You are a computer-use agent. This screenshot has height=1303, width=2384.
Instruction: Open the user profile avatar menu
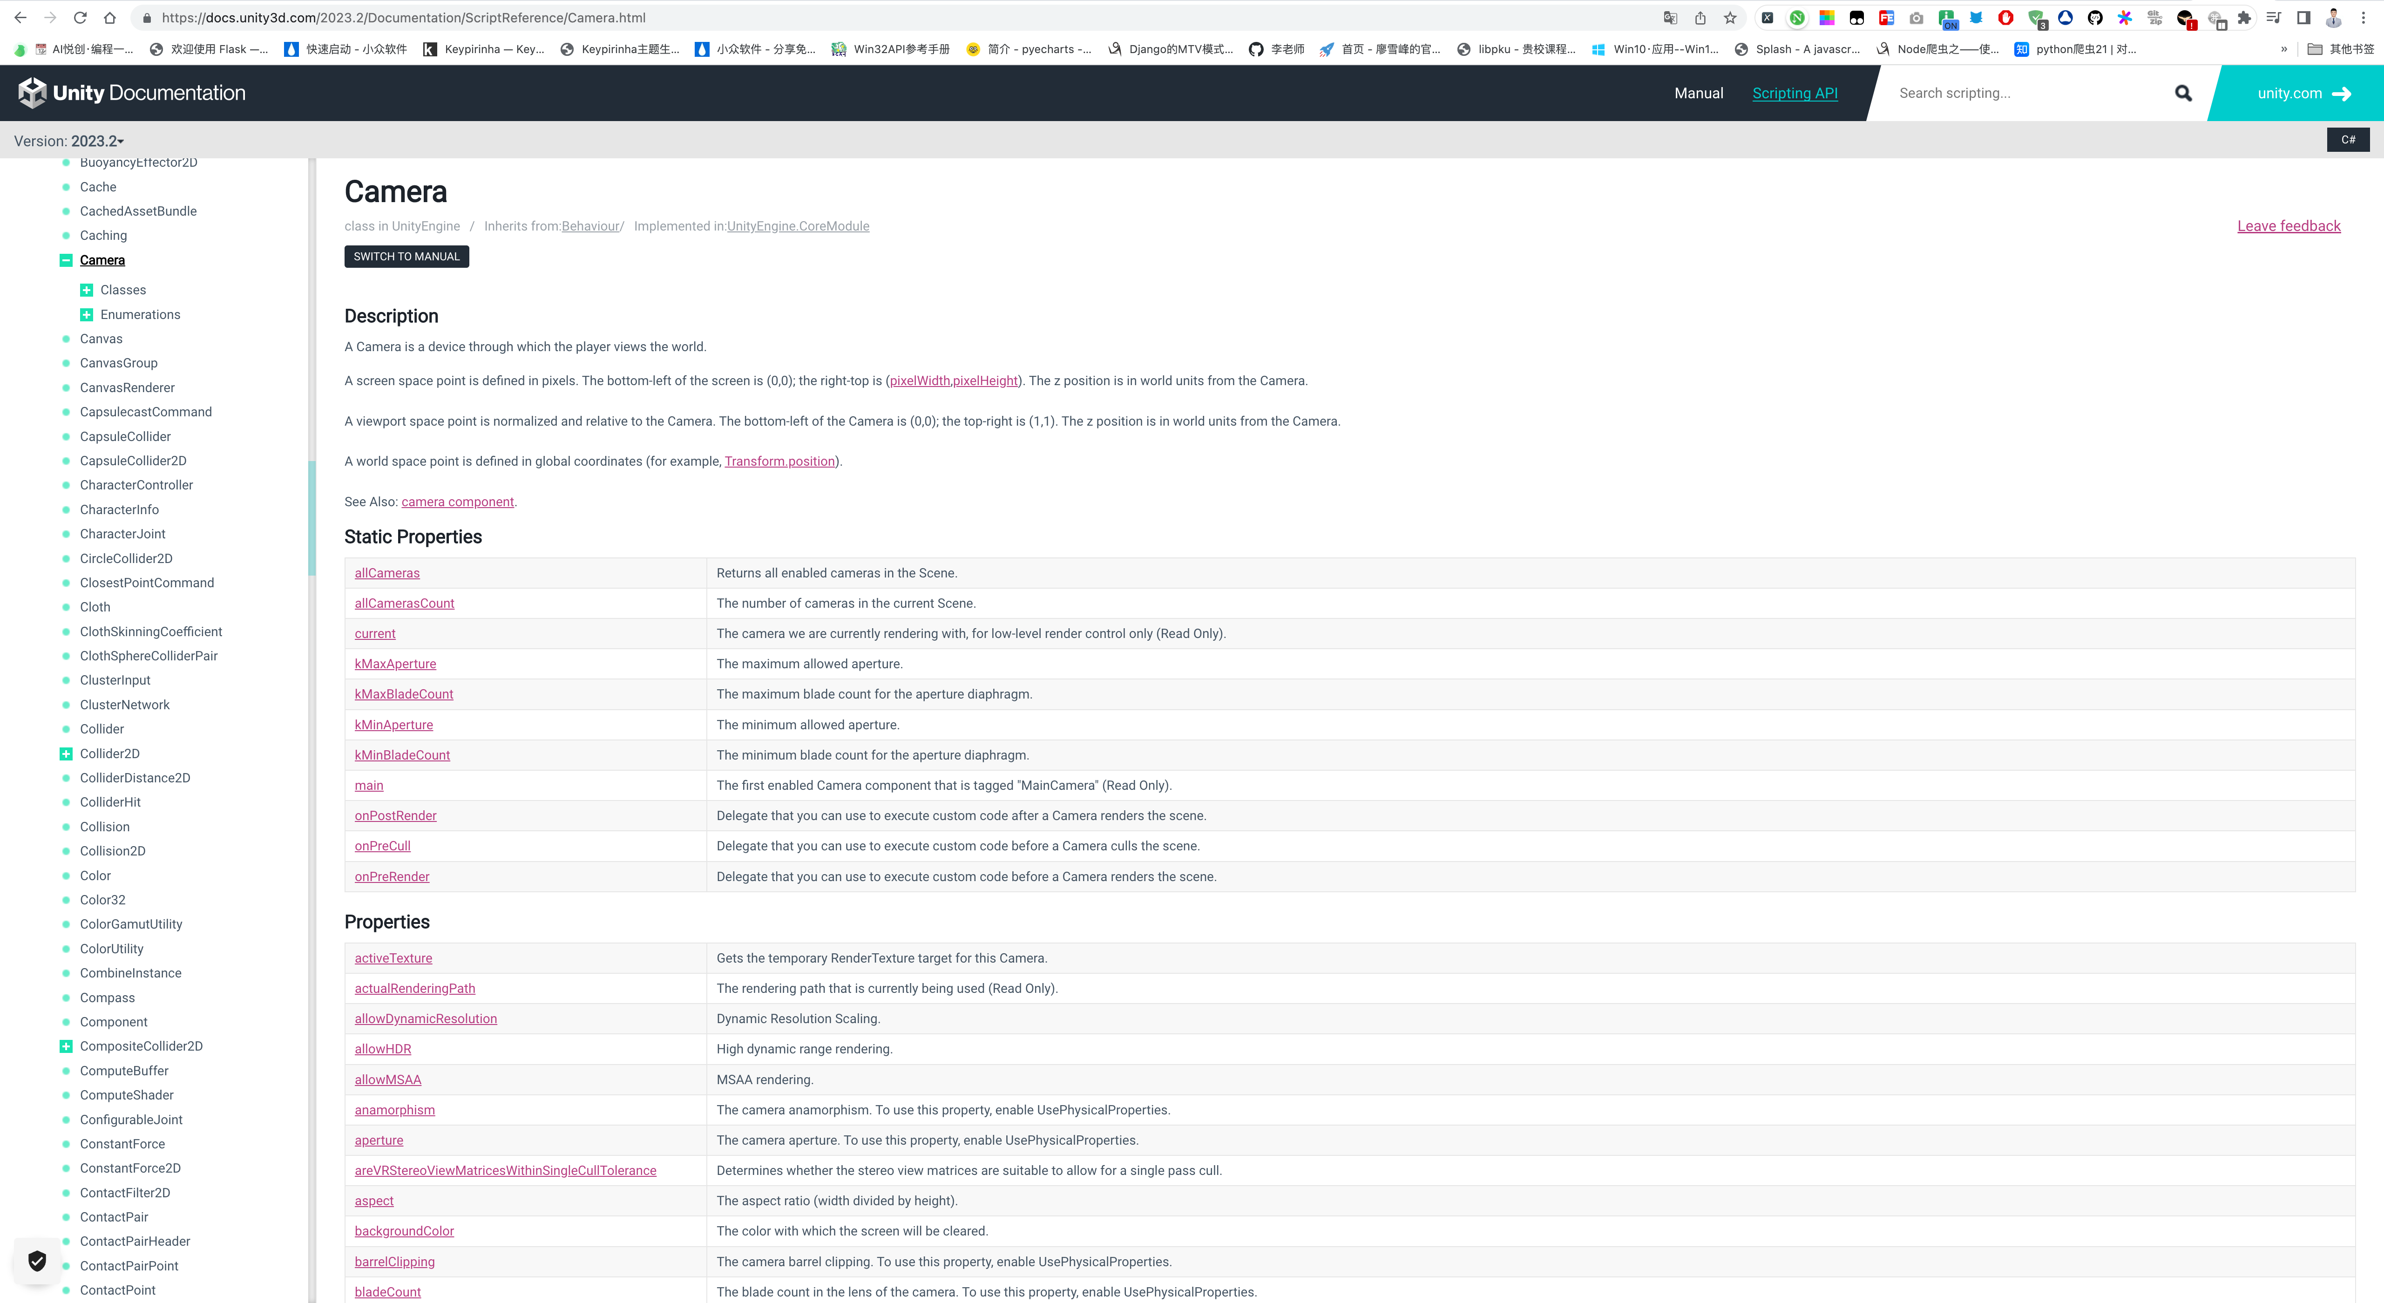[x=2333, y=18]
